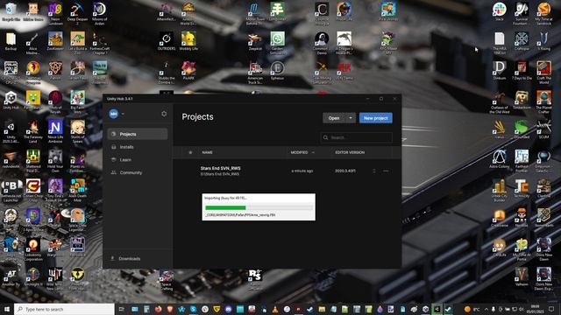
Task: Click the Open project button
Action: point(334,118)
